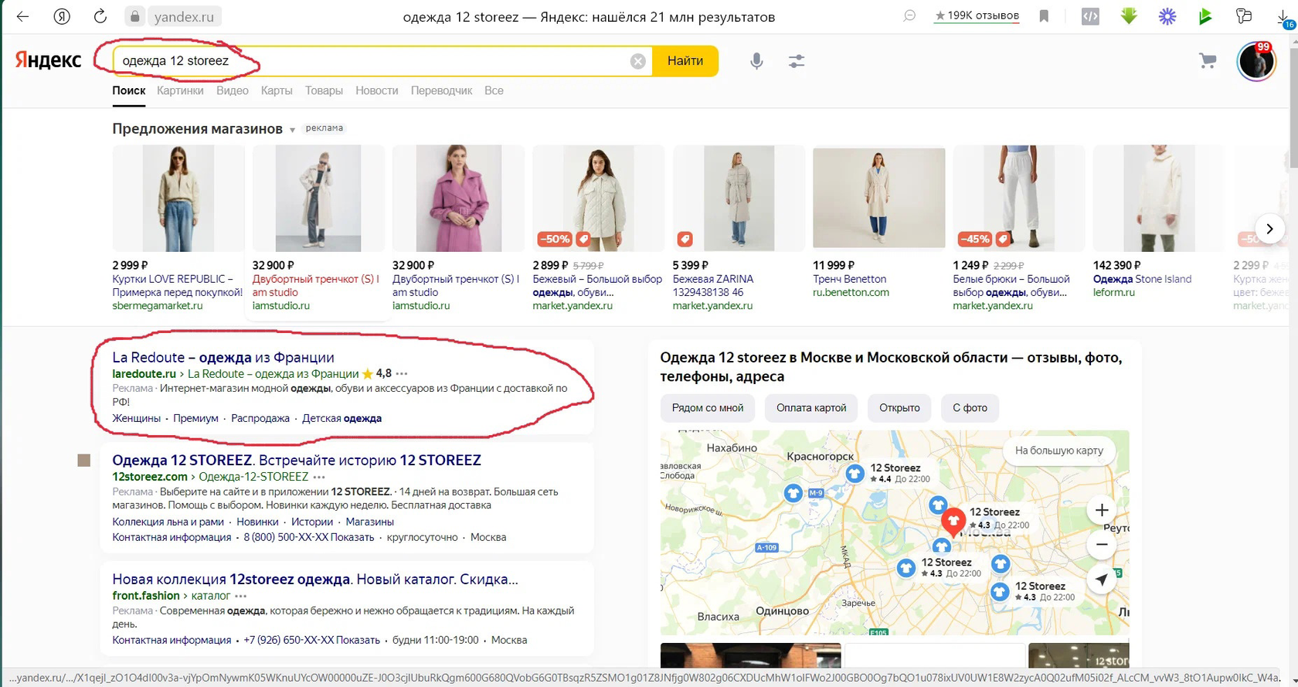
Task: Switch to the Картинки tab
Action: [180, 90]
